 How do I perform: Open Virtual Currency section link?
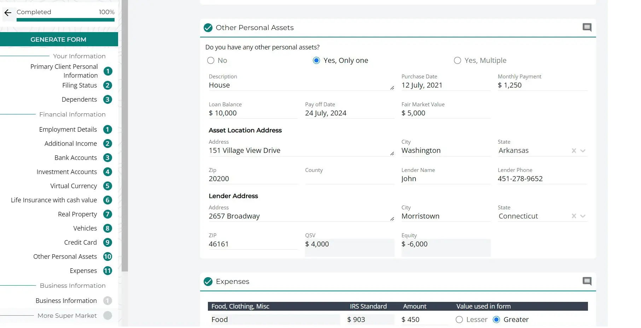tap(74, 186)
